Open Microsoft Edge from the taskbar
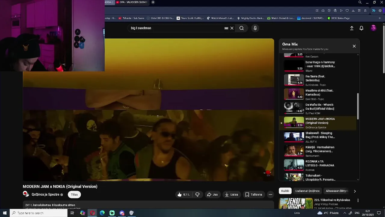385x217 pixels. coord(102,213)
